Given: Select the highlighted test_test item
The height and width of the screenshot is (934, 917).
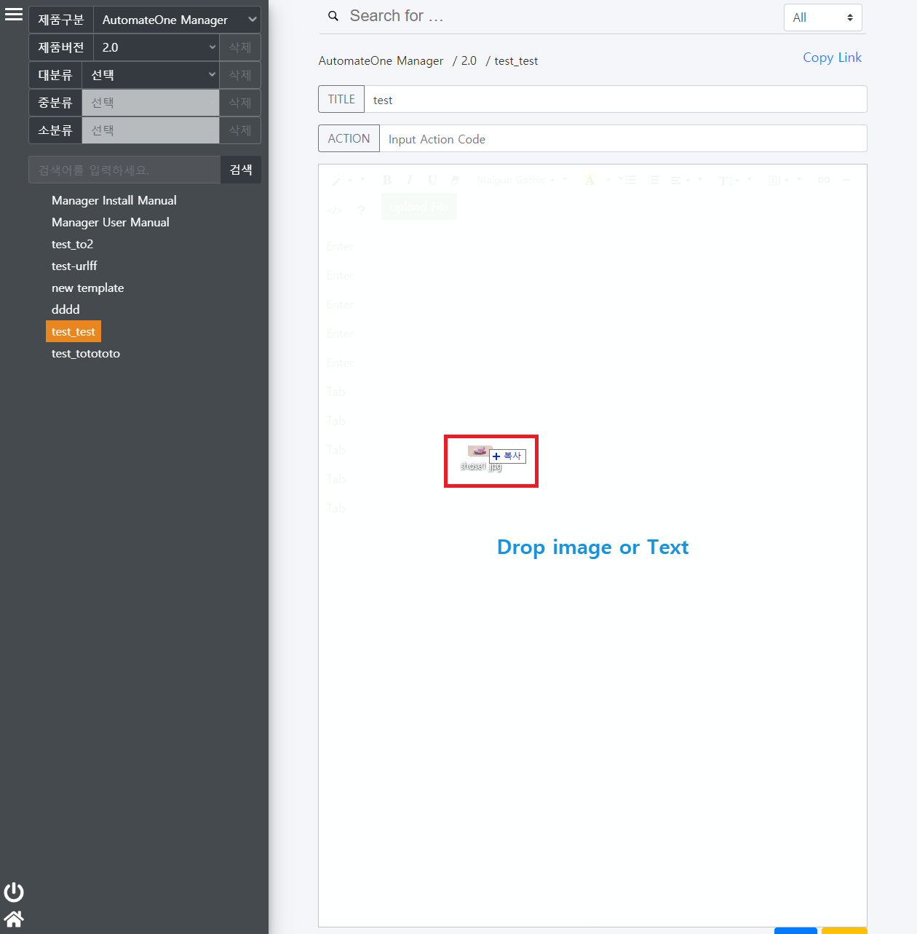Looking at the screenshot, I should (74, 331).
